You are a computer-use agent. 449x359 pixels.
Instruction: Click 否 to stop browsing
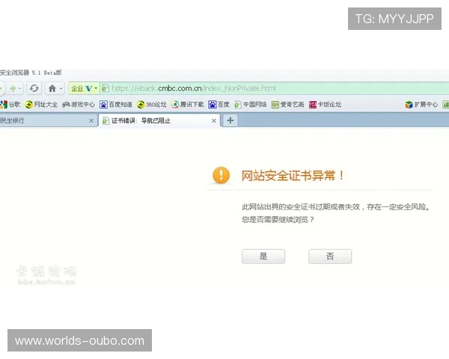330,257
